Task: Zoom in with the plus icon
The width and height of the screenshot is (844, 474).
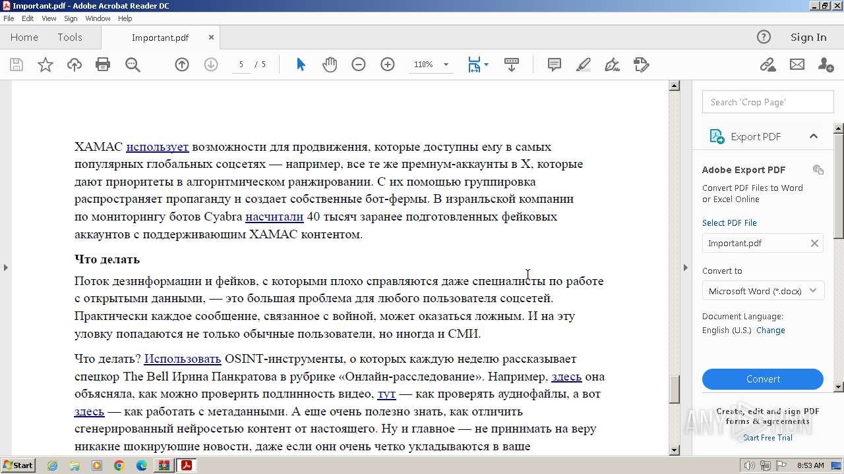Action: (388, 65)
